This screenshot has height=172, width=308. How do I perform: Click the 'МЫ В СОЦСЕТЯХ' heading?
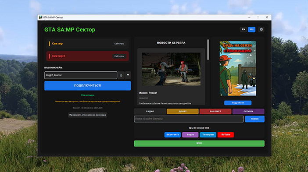199,128
